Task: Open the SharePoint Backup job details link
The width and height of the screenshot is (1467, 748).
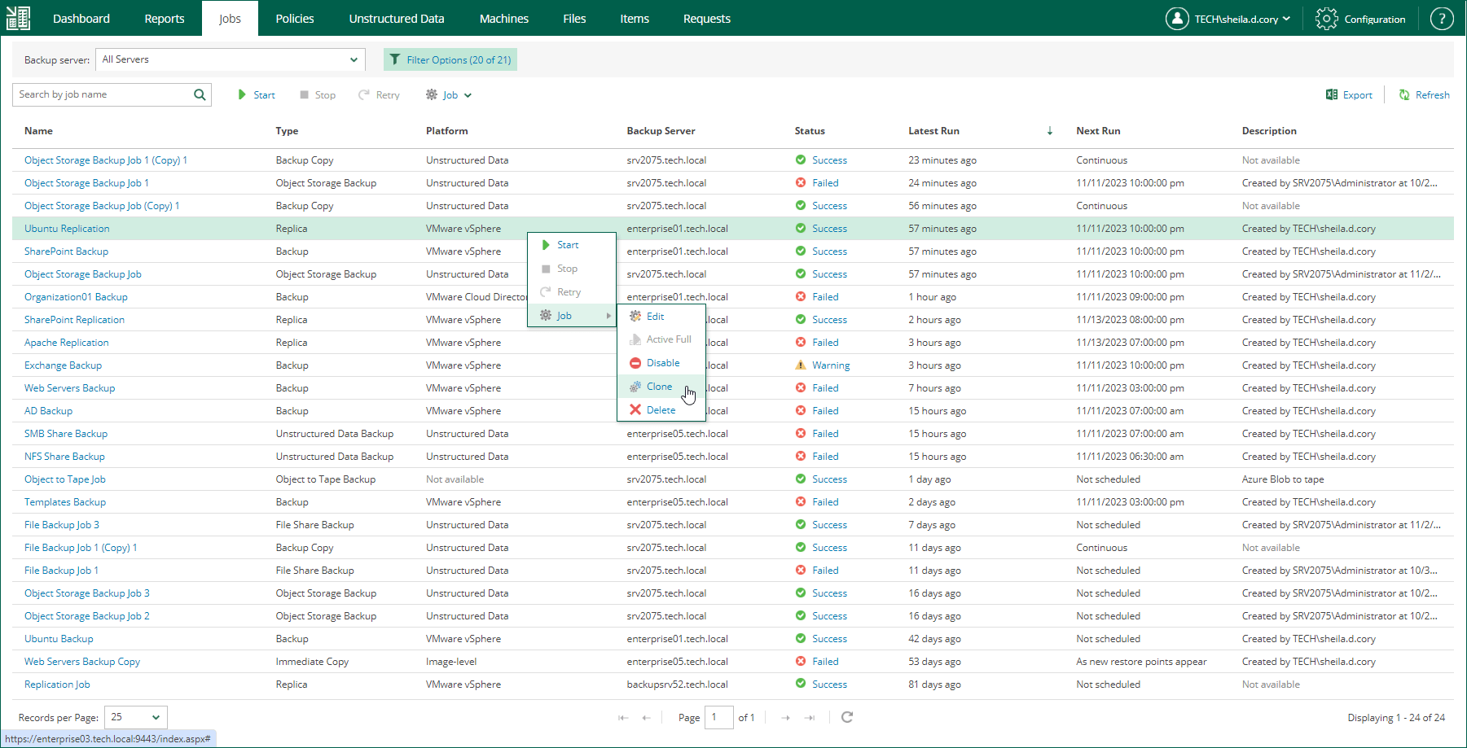Action: point(66,251)
